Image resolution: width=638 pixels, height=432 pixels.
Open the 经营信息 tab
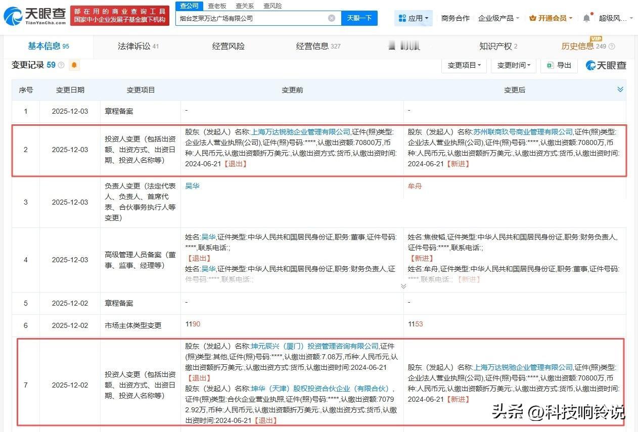[x=318, y=46]
